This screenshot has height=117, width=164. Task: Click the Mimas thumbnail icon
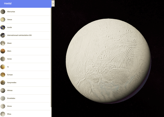(x=3, y=90)
